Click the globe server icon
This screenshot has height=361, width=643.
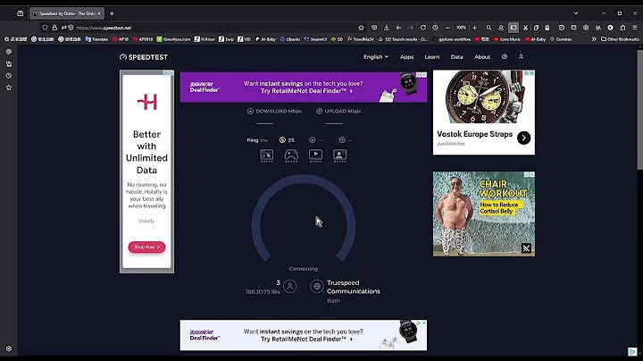[x=316, y=286]
